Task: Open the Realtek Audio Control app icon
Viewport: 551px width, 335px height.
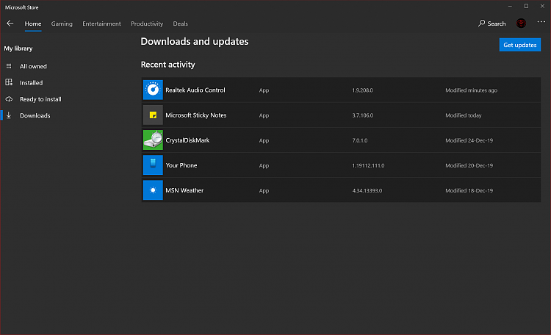Action: coord(153,90)
